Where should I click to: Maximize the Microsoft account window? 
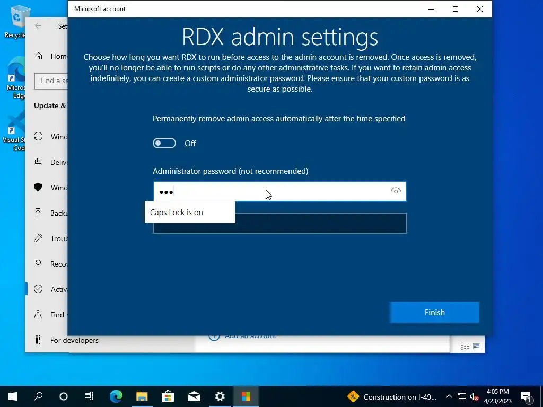pos(456,9)
